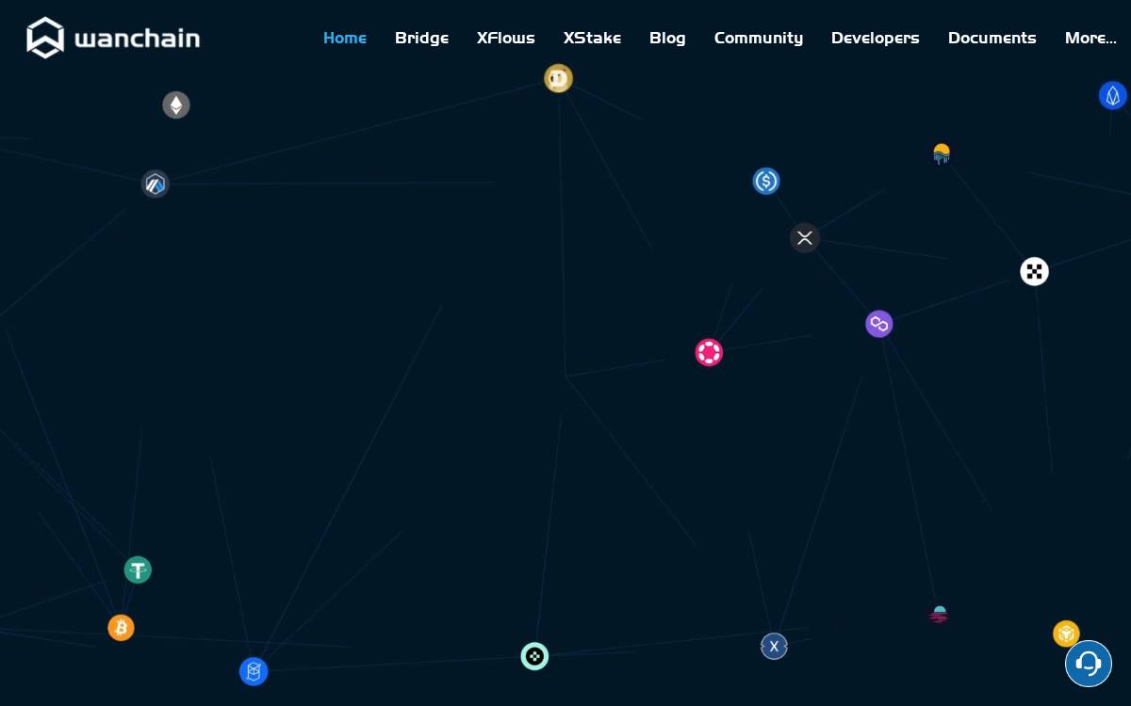Click the pink Polkadot icon
The image size is (1131, 706).
(x=709, y=352)
